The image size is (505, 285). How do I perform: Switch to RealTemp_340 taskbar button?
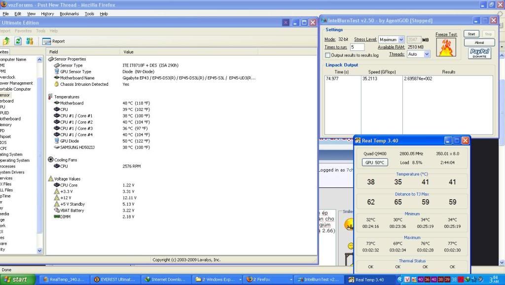(x=64, y=280)
